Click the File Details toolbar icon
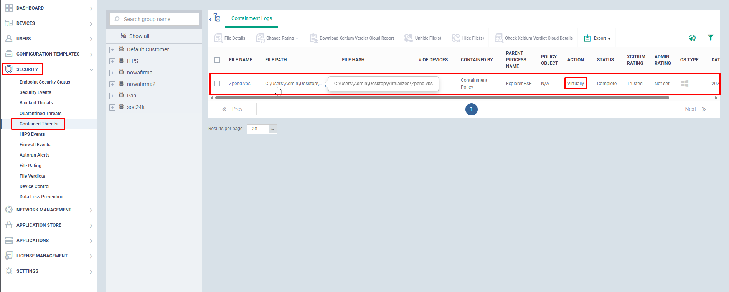 (x=218, y=38)
